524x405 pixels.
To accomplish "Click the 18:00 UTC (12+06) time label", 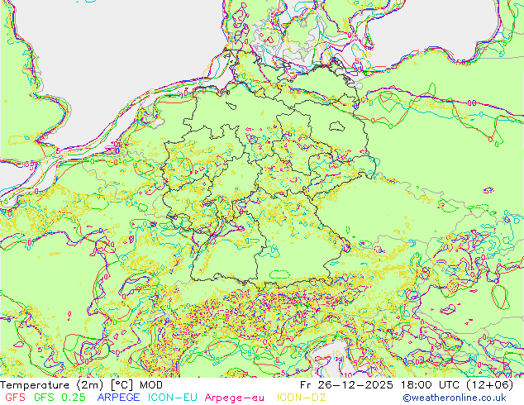I will (x=457, y=385).
